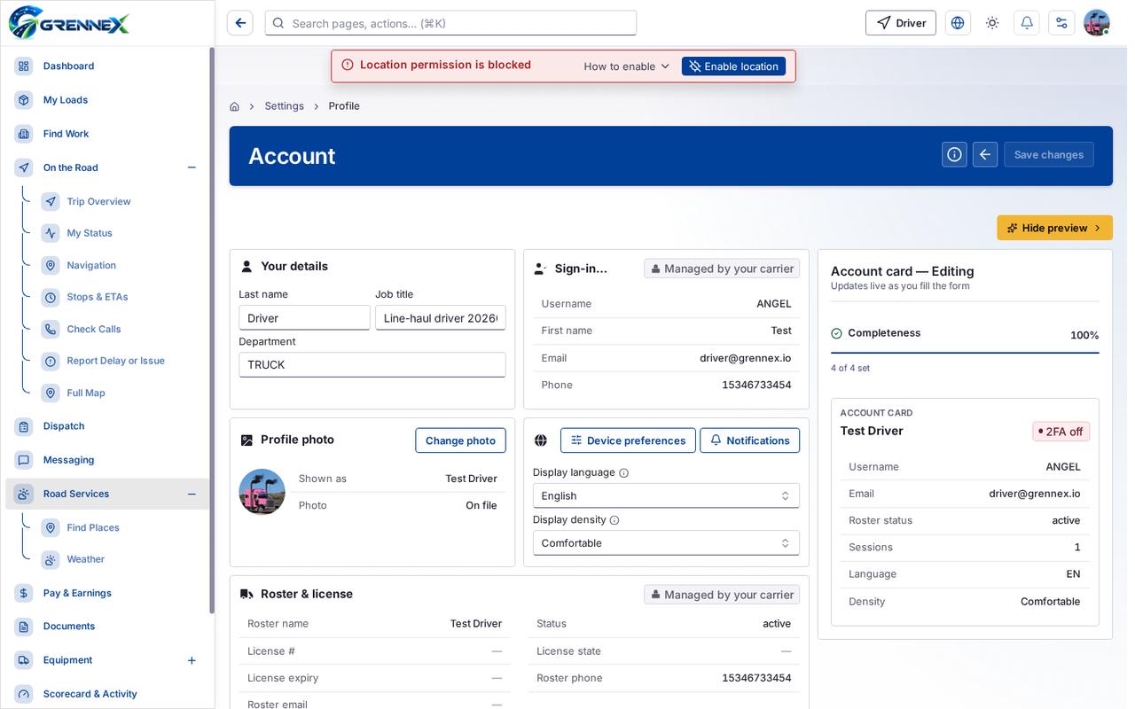The image size is (1135, 709).
Task: Click the Display language info icon
Action: click(623, 473)
